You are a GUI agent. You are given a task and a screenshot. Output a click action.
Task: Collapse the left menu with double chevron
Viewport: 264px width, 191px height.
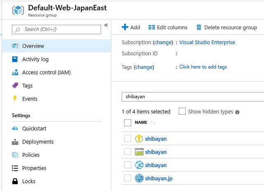click(106, 25)
